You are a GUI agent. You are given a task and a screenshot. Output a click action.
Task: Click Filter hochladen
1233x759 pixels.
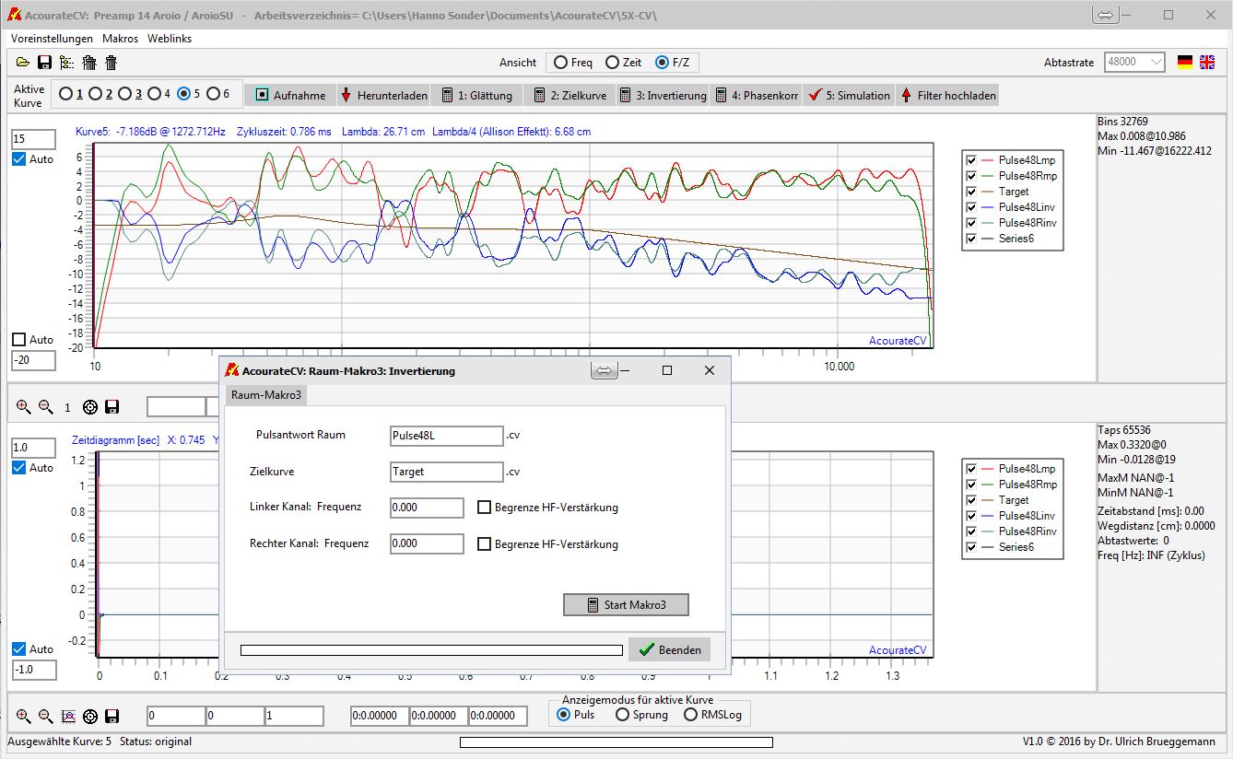947,95
